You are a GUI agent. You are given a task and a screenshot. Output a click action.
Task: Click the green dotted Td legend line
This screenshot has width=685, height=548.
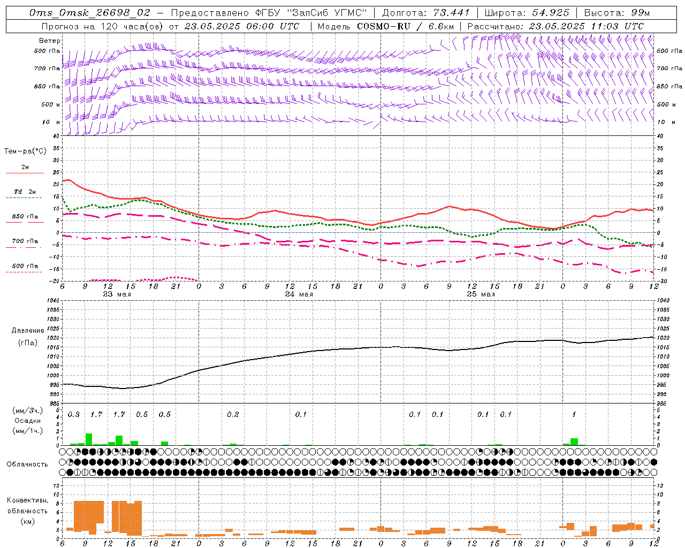pyautogui.click(x=24, y=197)
